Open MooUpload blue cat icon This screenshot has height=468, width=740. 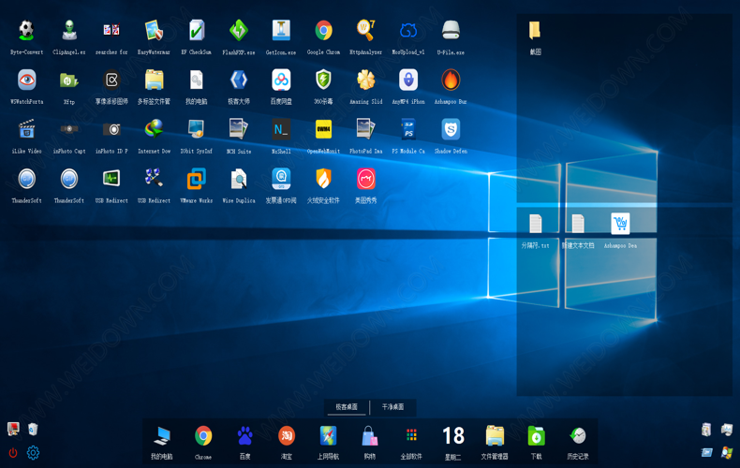(408, 31)
